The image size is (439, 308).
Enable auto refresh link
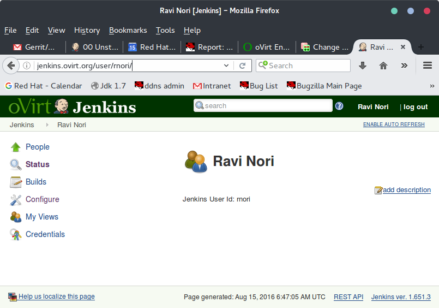[394, 125]
